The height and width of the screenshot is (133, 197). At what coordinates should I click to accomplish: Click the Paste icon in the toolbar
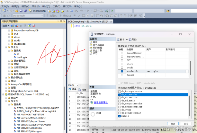click(x=76, y=11)
